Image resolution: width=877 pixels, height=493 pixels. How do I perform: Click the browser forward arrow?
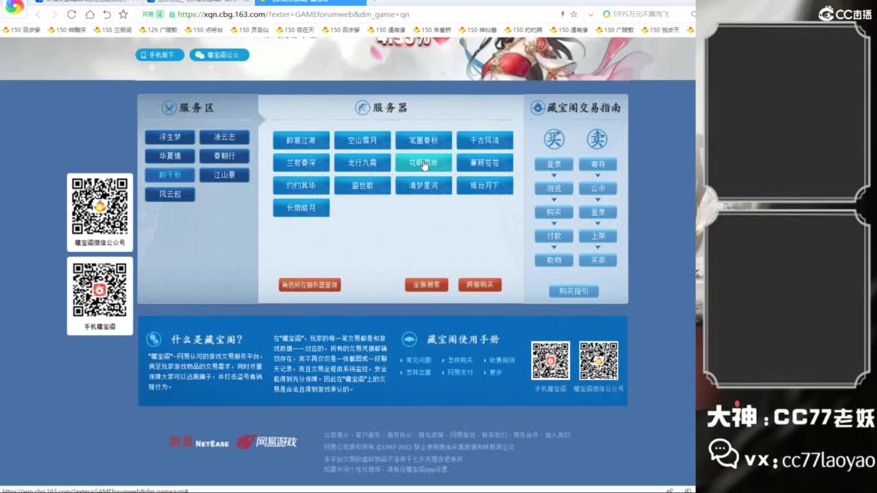[54, 14]
